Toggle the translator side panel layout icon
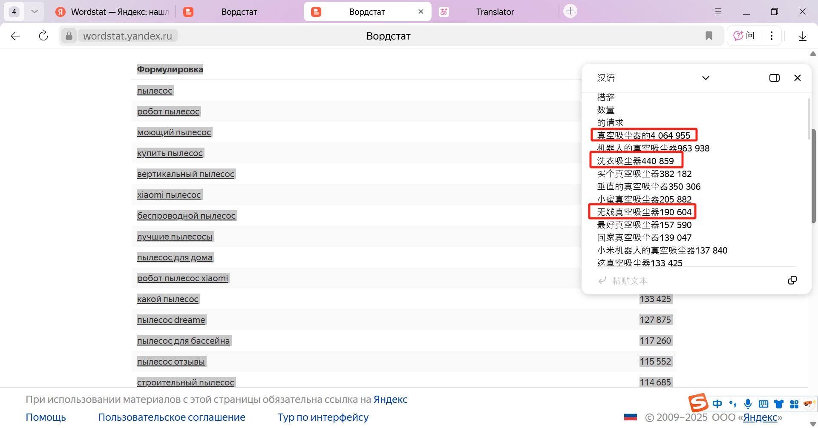818x428 pixels. 775,78
